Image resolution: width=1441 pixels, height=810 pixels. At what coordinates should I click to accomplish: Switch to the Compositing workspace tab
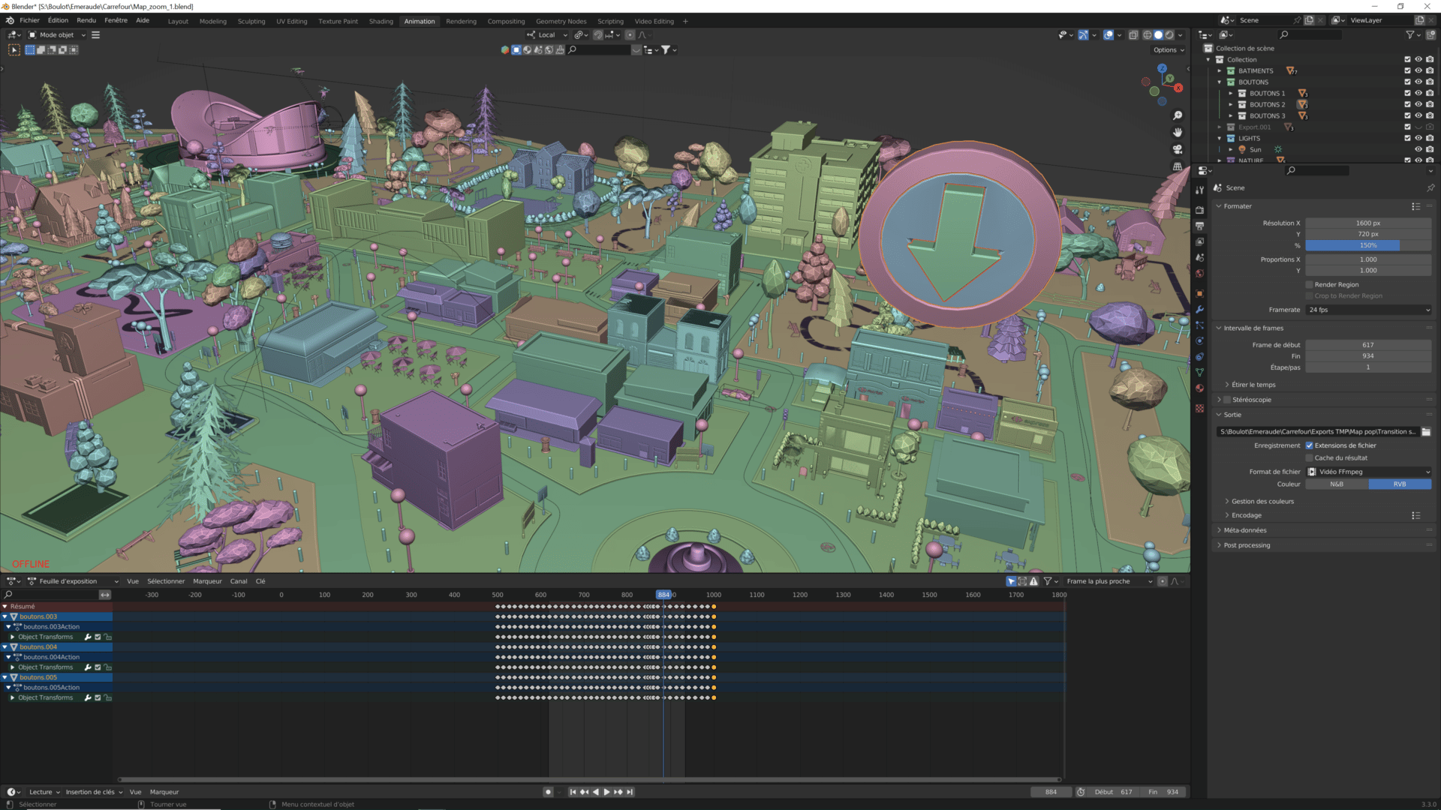coord(506,22)
